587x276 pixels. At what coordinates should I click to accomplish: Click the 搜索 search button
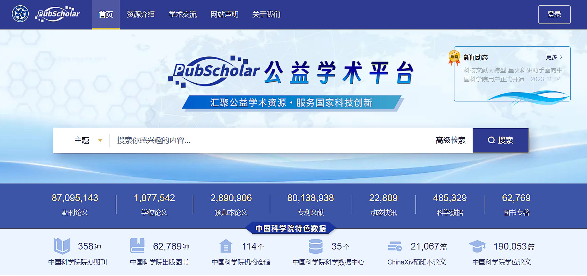click(500, 141)
